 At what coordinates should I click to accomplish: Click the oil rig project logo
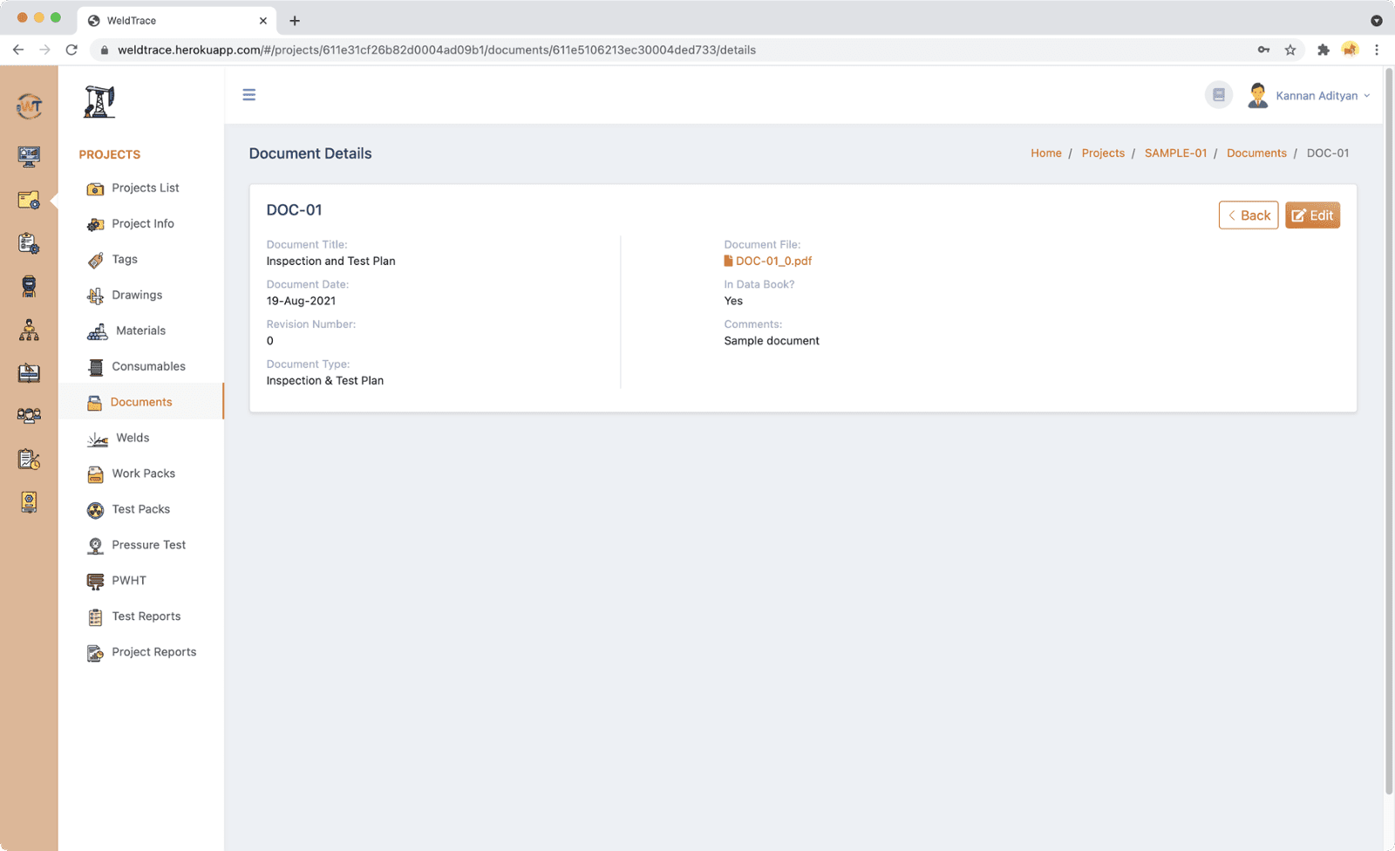coord(99,102)
